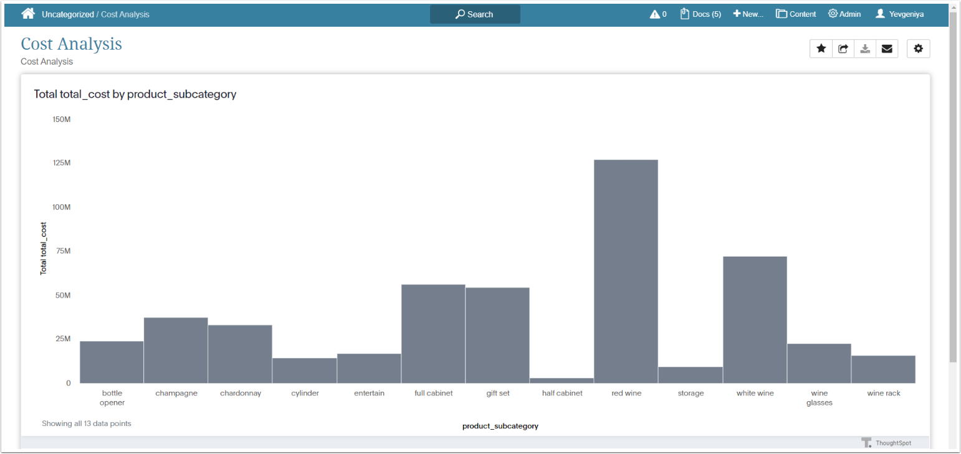This screenshot has width=961, height=454.
Task: Open Docs (5) in the header
Action: (700, 14)
